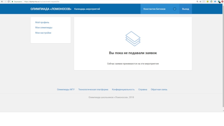Open Мои олимпиады in the sidebar
224x126 pixels.
click(x=44, y=27)
